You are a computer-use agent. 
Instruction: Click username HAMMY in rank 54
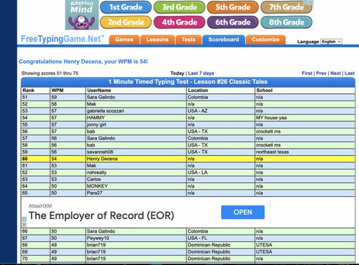click(95, 118)
